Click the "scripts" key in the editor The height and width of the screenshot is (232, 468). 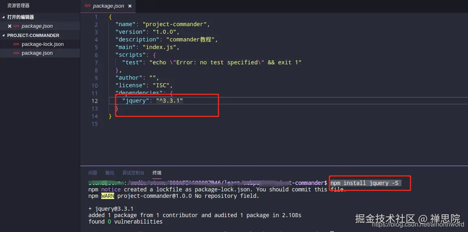(x=130, y=55)
